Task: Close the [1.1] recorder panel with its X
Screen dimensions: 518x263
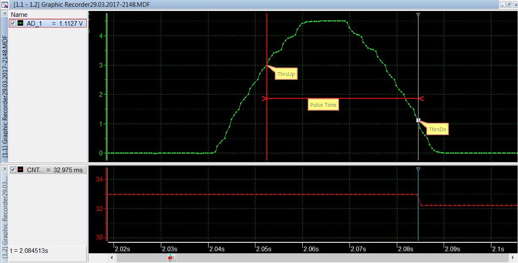Action: (5, 14)
